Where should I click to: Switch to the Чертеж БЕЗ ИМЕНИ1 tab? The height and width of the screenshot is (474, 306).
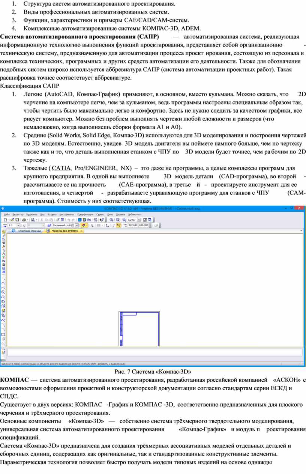(x=64, y=231)
